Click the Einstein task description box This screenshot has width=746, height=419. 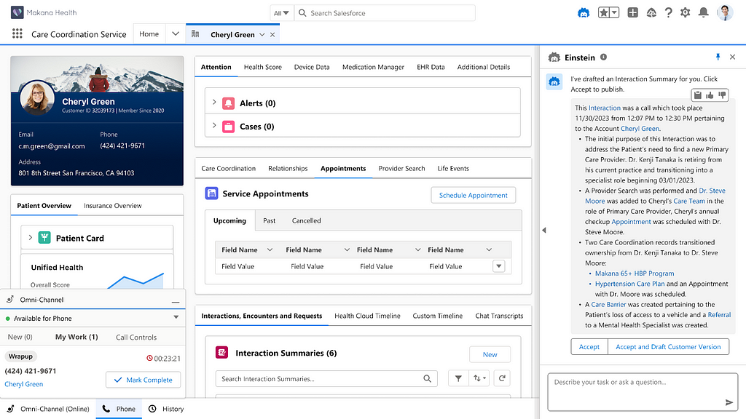[643, 392]
